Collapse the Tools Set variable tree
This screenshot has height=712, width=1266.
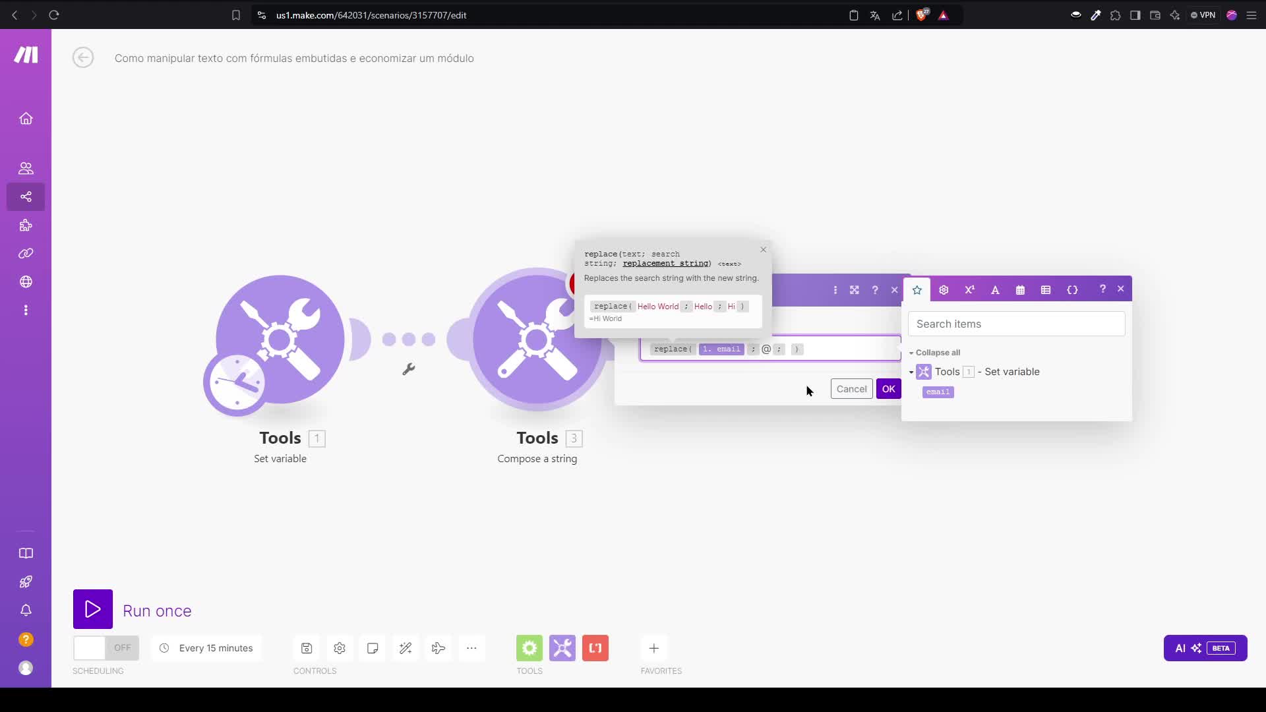[x=911, y=372]
